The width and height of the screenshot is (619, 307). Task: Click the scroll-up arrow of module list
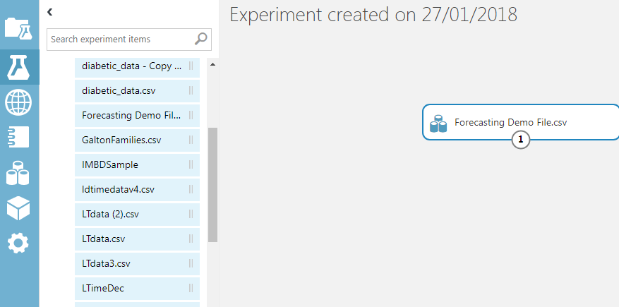pyautogui.click(x=212, y=66)
